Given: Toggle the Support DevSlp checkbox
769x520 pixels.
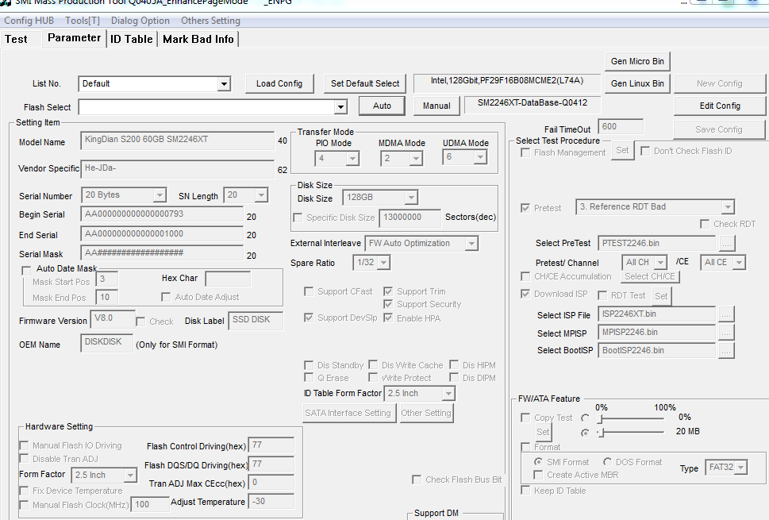Looking at the screenshot, I should pos(309,318).
